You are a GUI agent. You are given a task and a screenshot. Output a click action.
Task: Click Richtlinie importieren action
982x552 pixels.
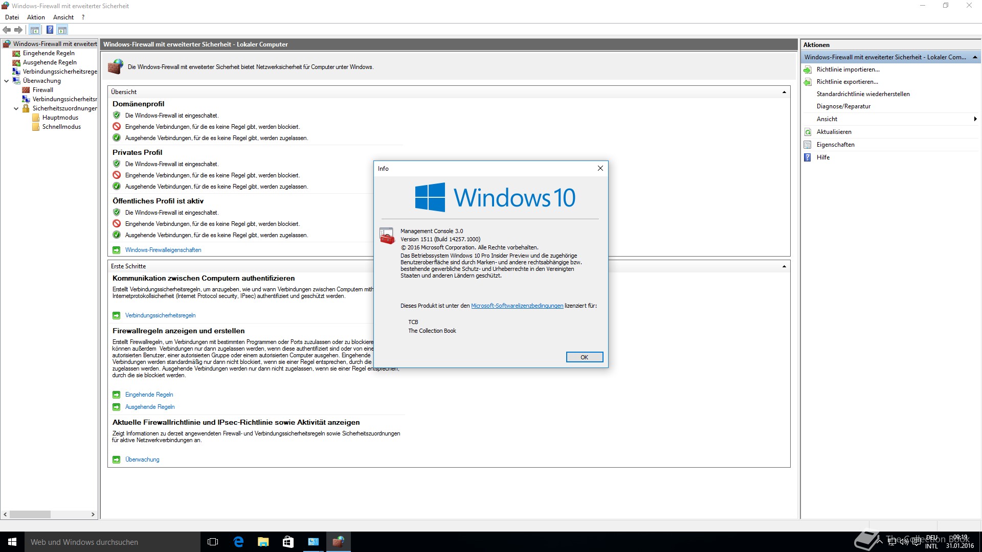(x=848, y=70)
